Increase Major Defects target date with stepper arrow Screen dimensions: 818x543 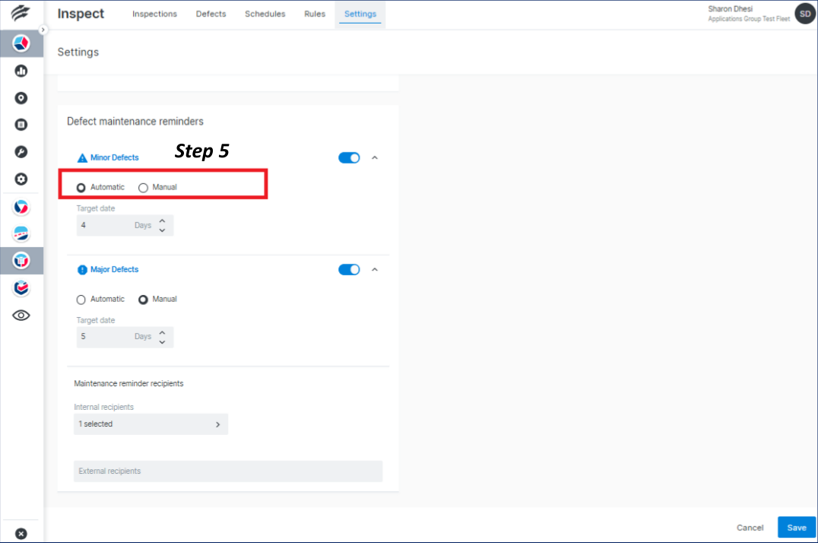[161, 333]
